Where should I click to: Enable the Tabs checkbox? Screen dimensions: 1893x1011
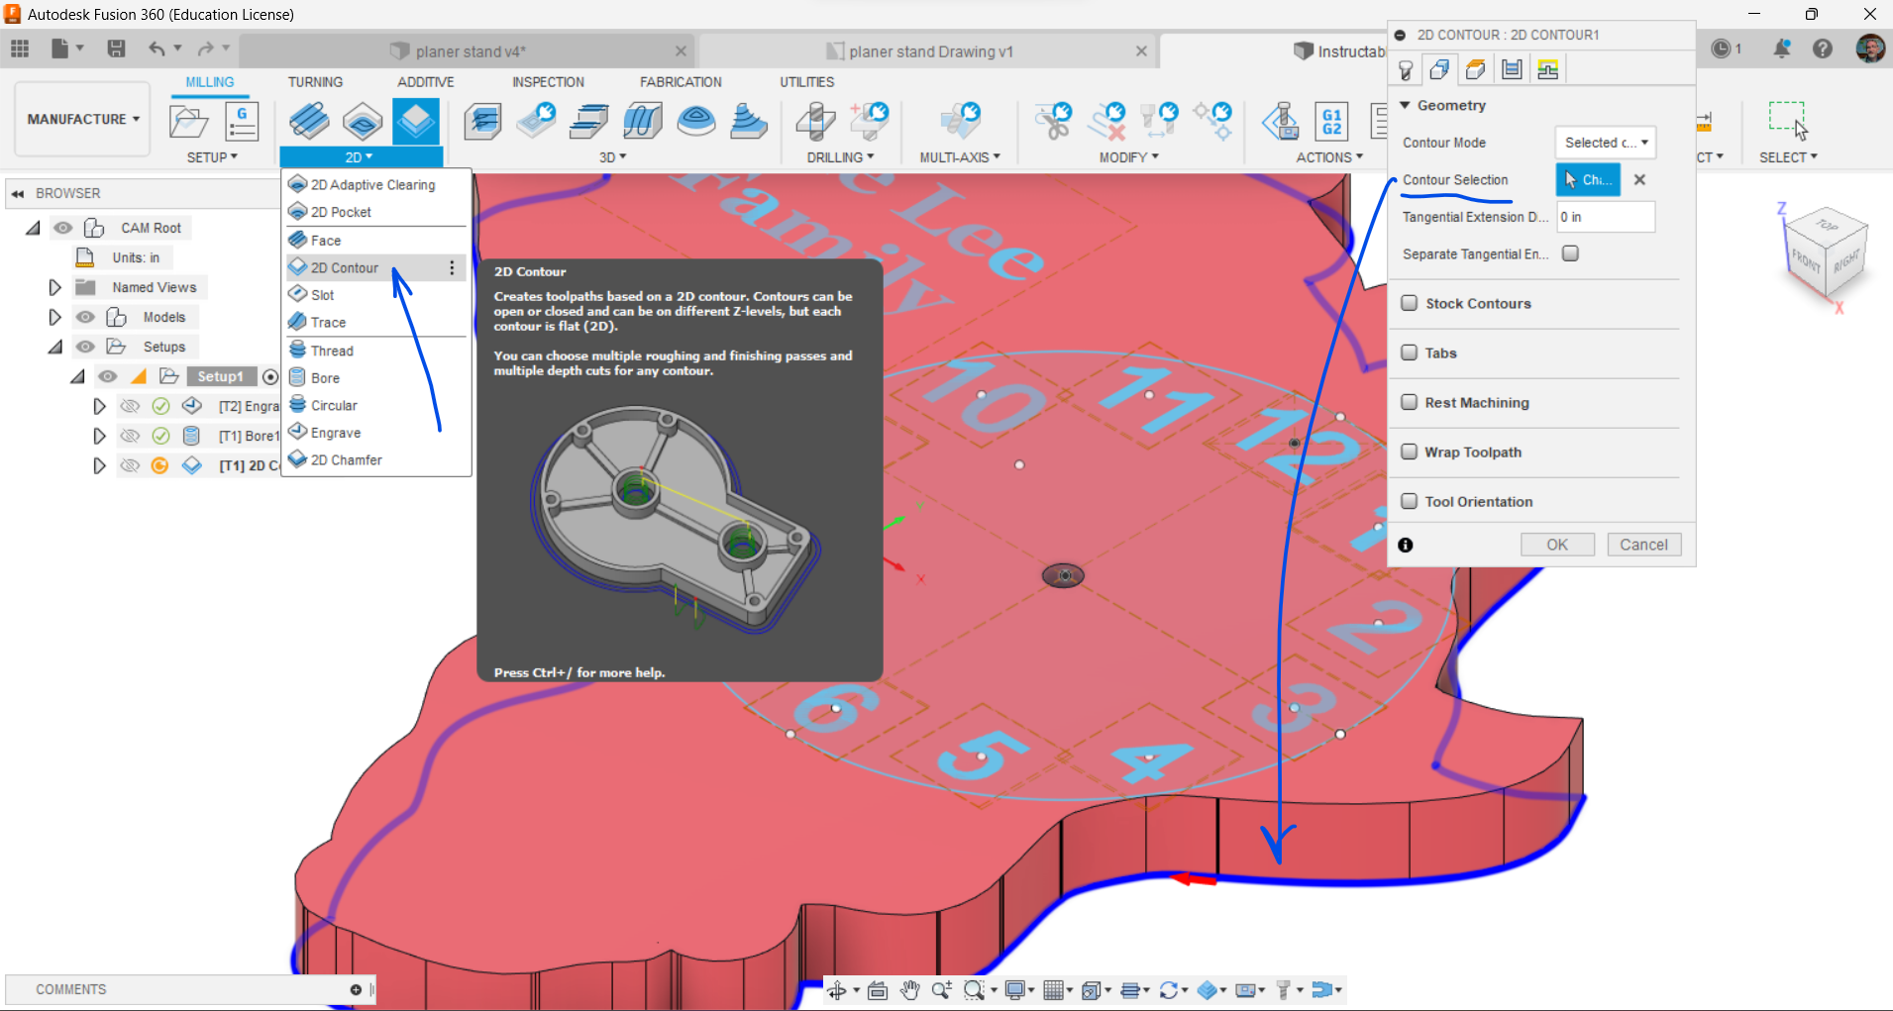(x=1410, y=353)
